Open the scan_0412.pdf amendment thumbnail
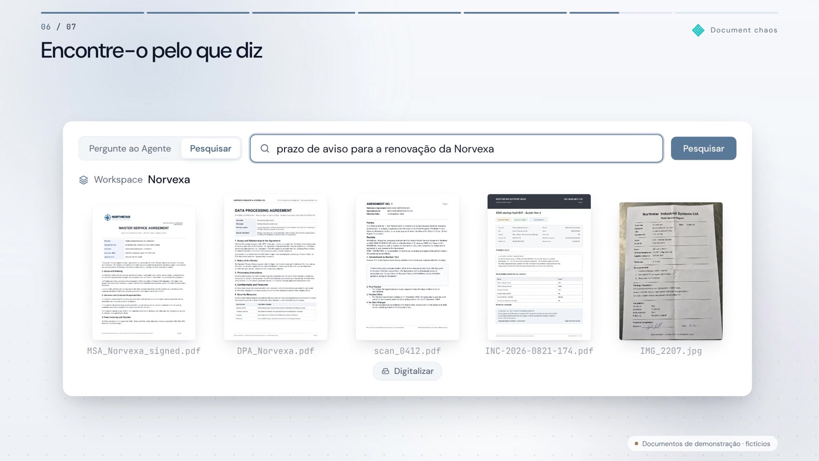 [407, 267]
